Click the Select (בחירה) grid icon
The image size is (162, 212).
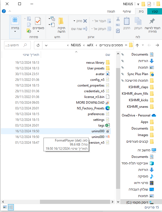[x=15, y=20]
